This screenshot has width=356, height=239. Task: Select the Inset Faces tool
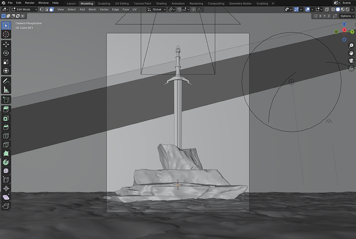pos(6,118)
